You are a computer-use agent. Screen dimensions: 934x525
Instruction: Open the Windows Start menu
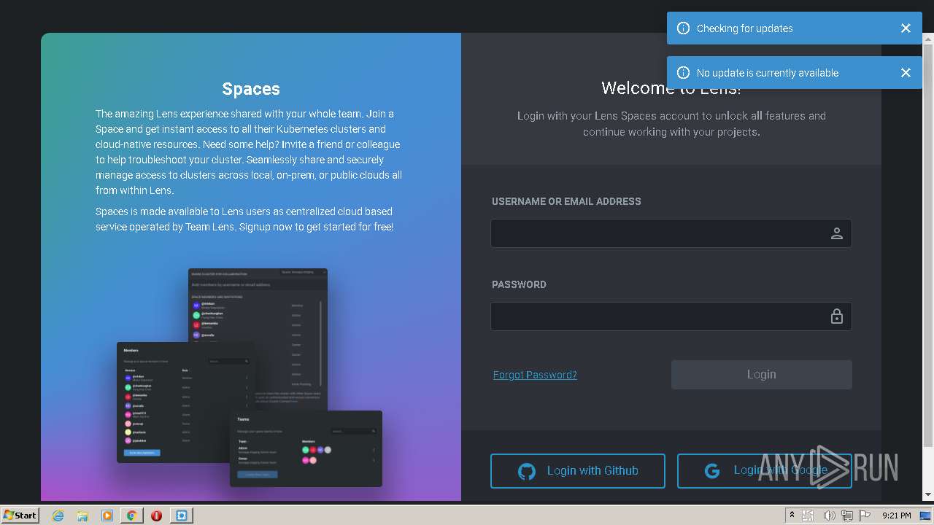click(20, 515)
